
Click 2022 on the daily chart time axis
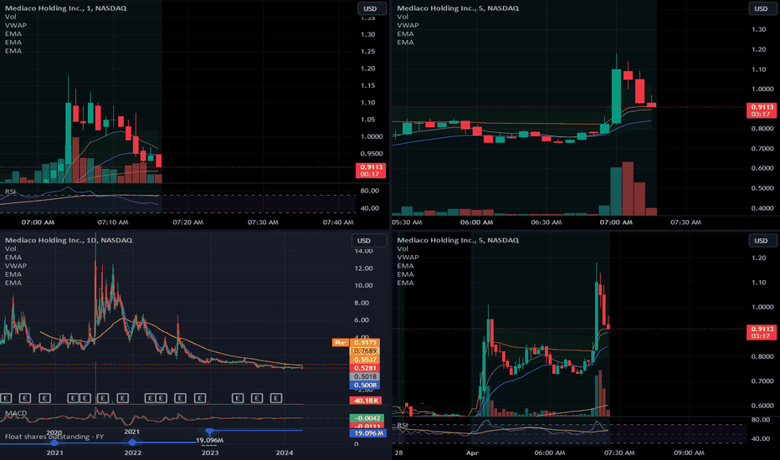(x=132, y=452)
